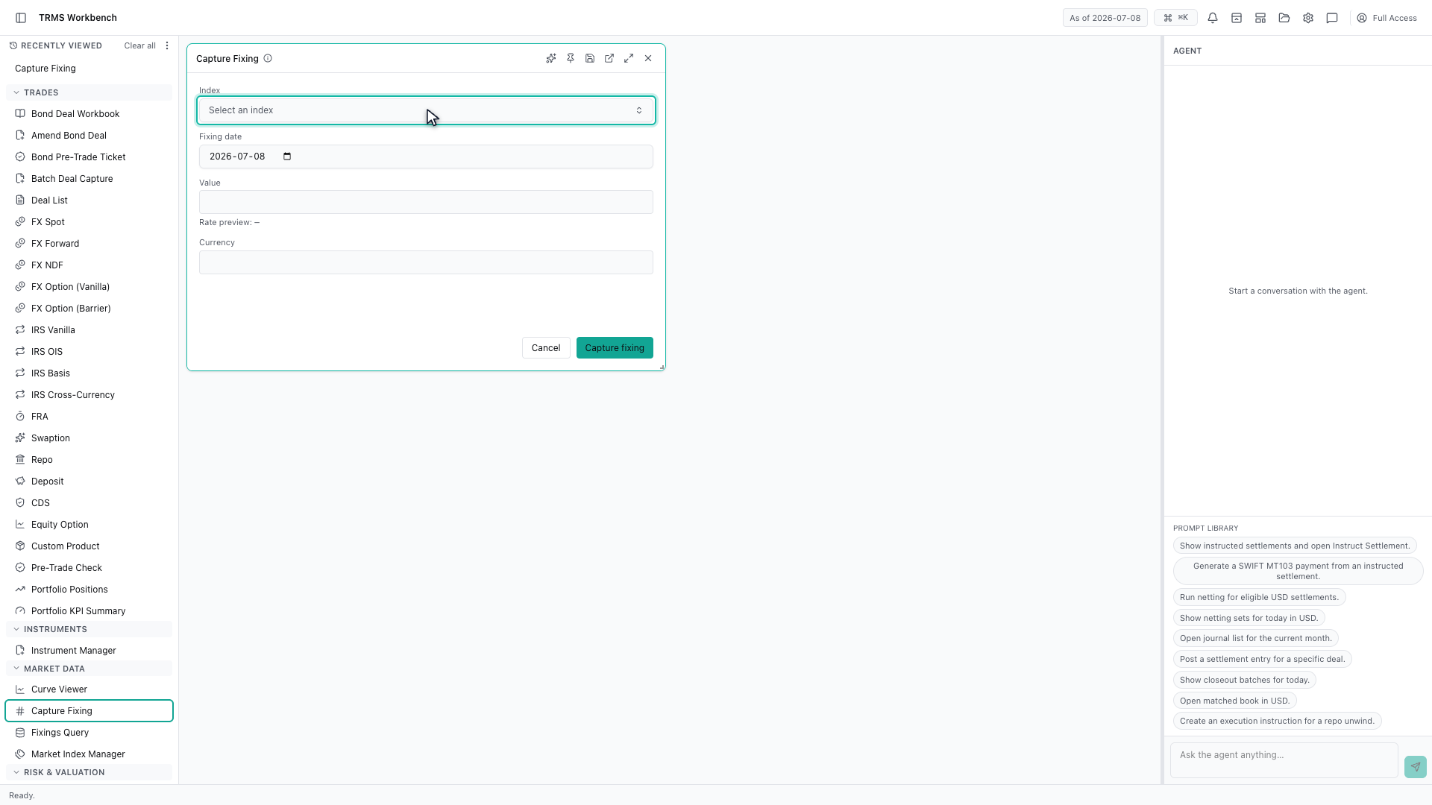Open the chat bubble icon in top bar

pyautogui.click(x=1332, y=18)
